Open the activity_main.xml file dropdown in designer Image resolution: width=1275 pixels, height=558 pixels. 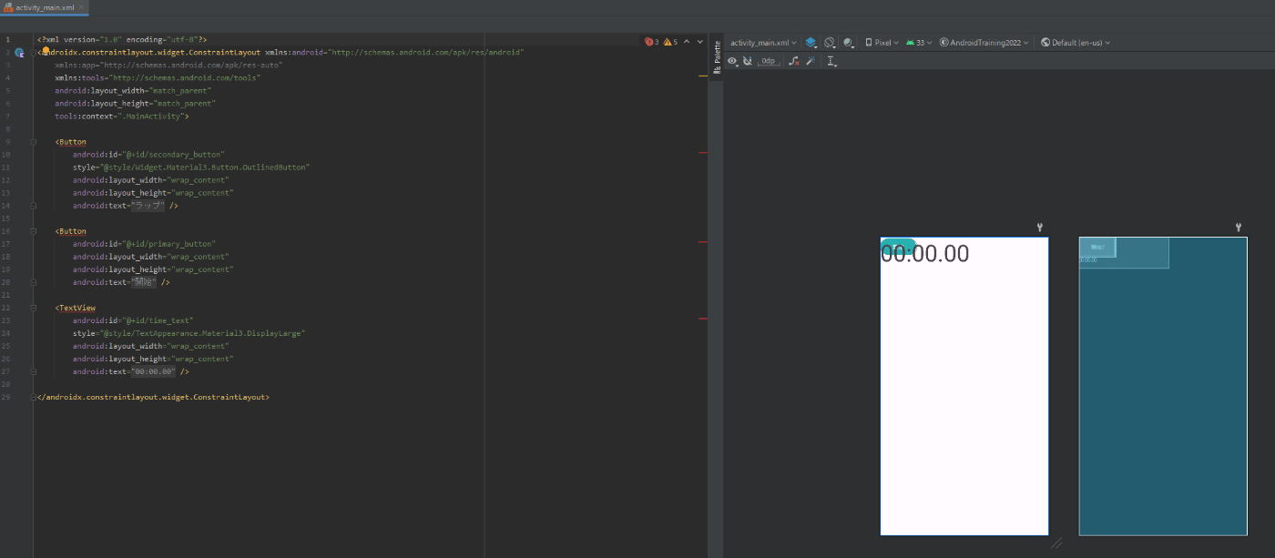pyautogui.click(x=763, y=43)
